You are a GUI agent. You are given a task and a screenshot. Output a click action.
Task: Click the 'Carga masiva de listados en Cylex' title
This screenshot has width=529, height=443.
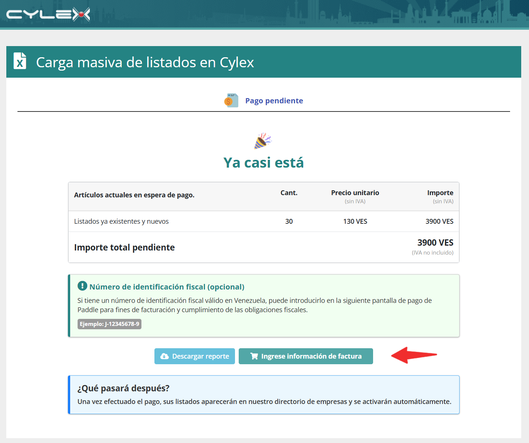tap(145, 62)
